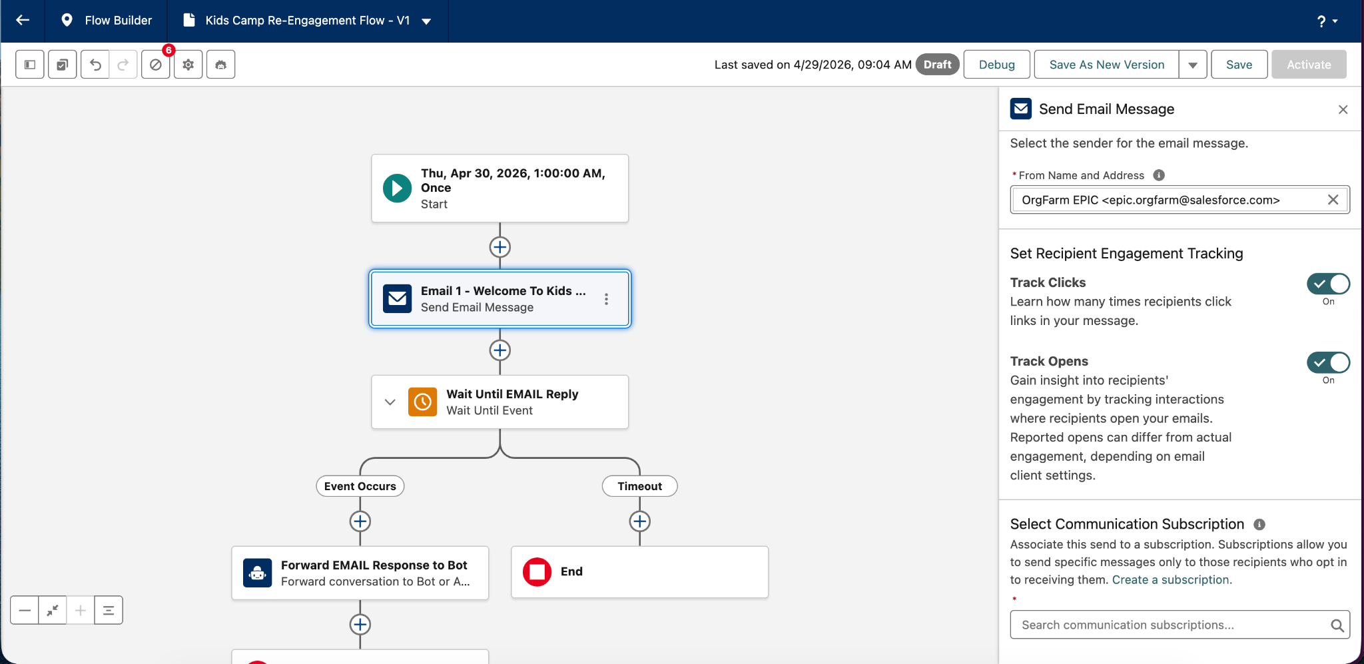Click Save As New Version
This screenshot has height=664, width=1364.
coord(1107,65)
